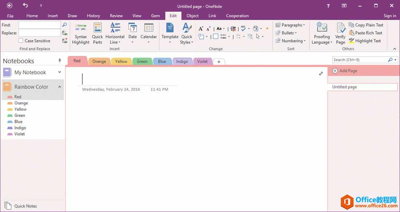Unpin the Notebooks pane

[60, 61]
